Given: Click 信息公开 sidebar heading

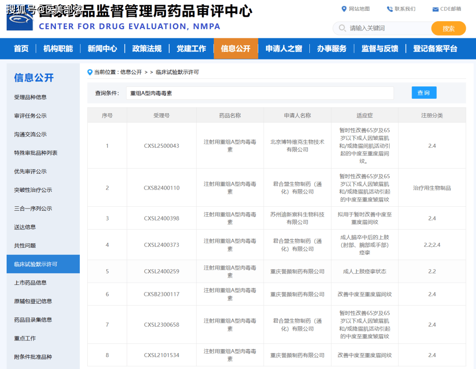Looking at the screenshot, I should pos(33,78).
